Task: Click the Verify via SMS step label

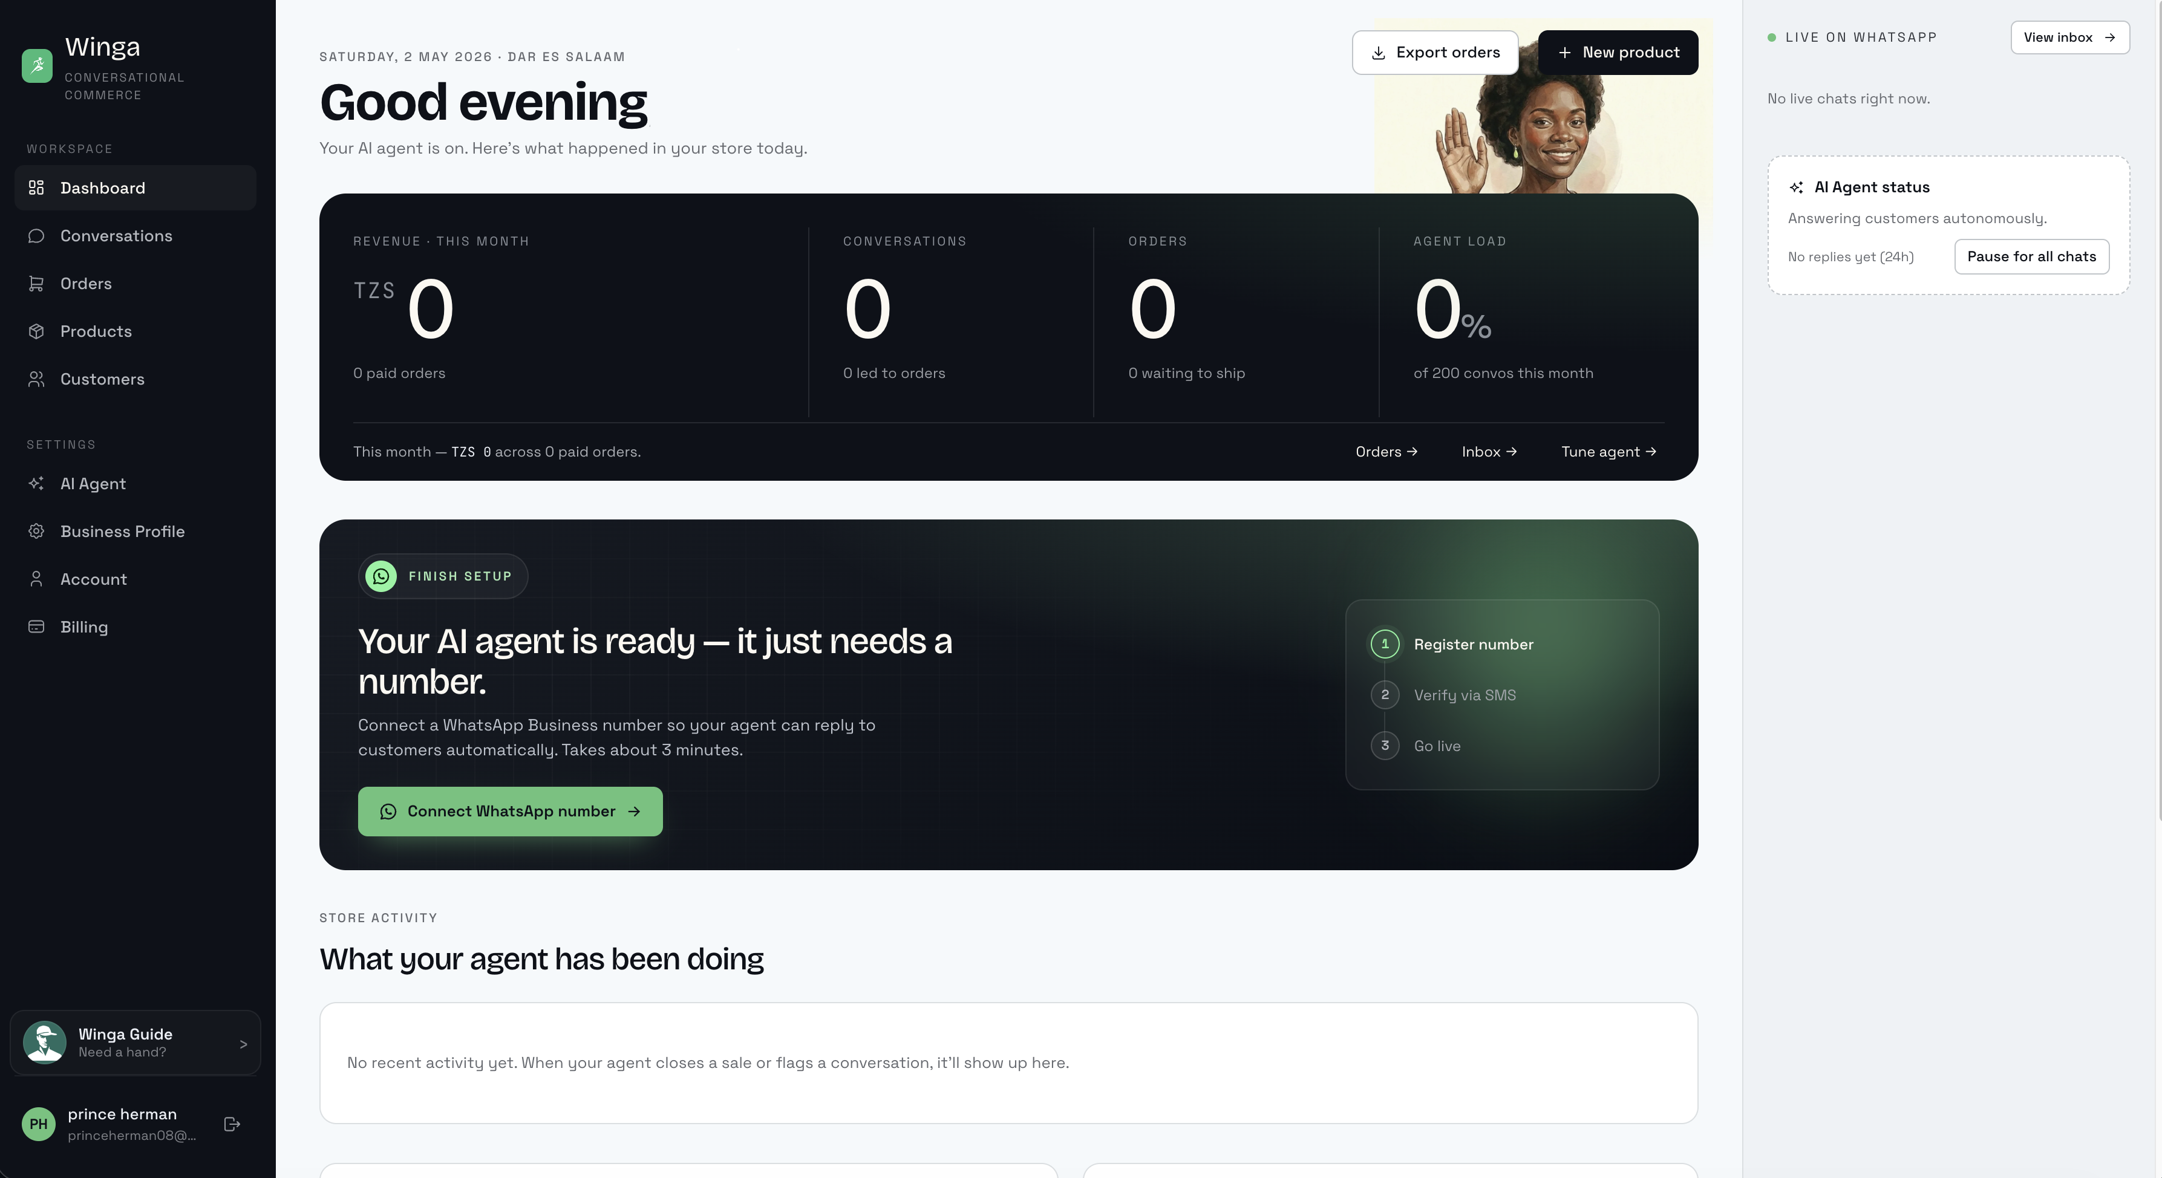Action: (1465, 695)
